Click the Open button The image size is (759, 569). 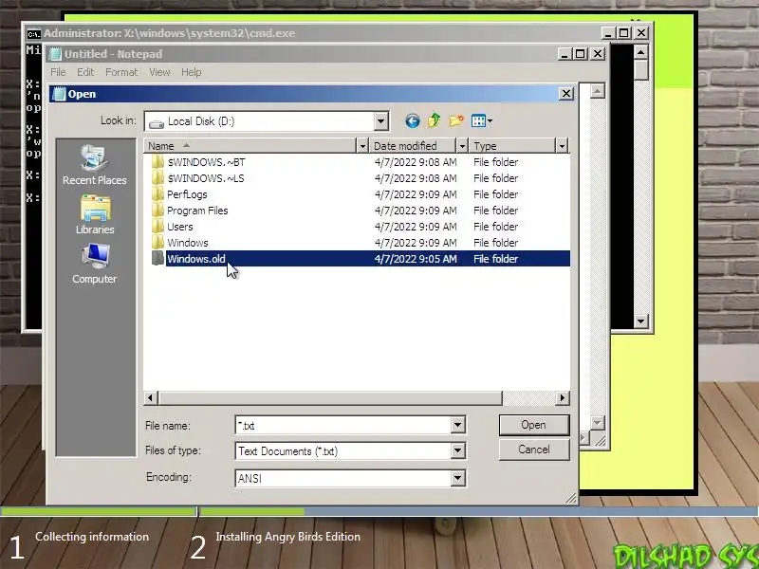[534, 425]
